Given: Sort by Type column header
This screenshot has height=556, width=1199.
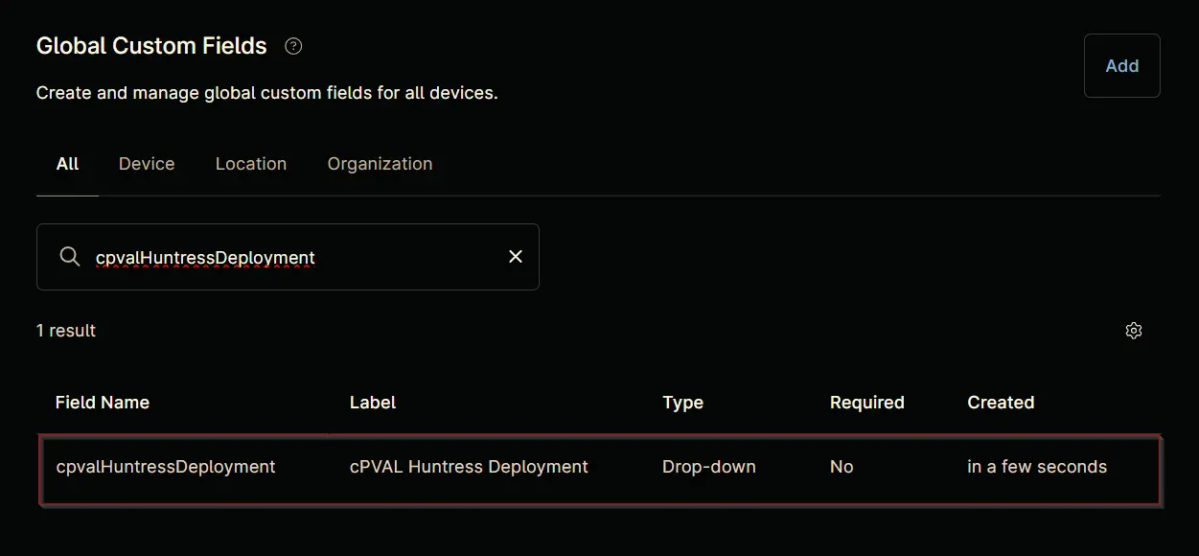Looking at the screenshot, I should (x=682, y=403).
